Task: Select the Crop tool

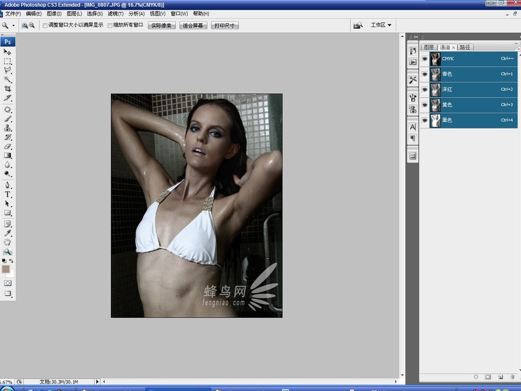Action: [7, 89]
